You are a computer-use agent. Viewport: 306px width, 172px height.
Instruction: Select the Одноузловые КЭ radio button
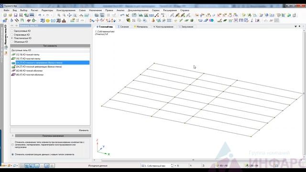12,31
